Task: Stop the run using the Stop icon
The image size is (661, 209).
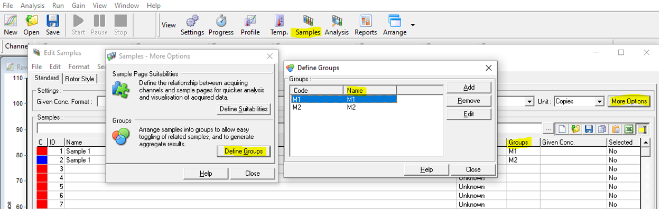Action: click(120, 25)
